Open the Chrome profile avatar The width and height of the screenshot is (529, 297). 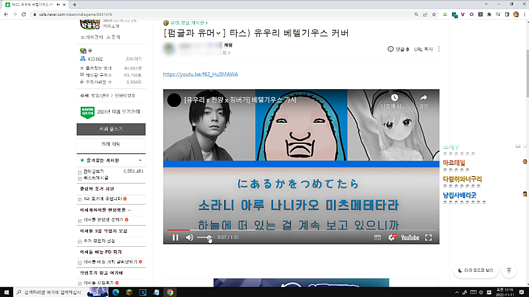pos(516,15)
